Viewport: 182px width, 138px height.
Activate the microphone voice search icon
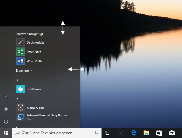coord(96,133)
